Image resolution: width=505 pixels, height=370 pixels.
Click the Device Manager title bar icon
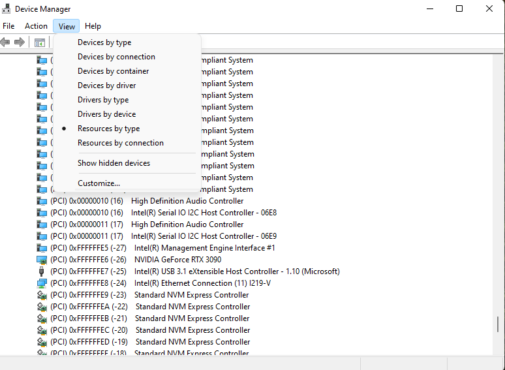[x=6, y=8]
